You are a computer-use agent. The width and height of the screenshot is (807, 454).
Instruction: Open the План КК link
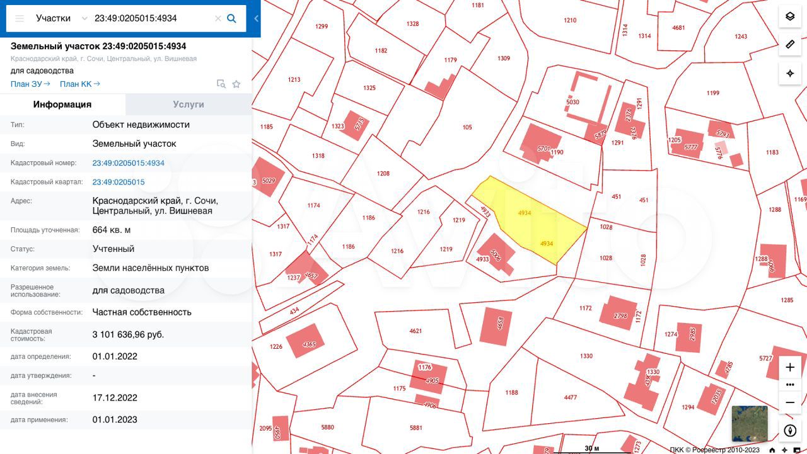[79, 84]
